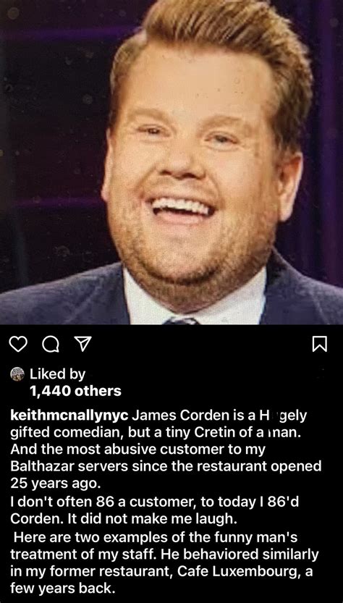Image resolution: width=343 pixels, height=603 pixels.
Task: Like the post with the heart icon
Action: tap(17, 344)
